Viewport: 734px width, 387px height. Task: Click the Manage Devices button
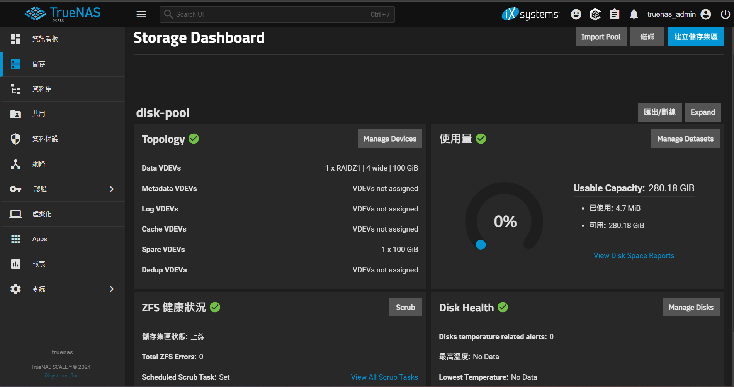389,139
